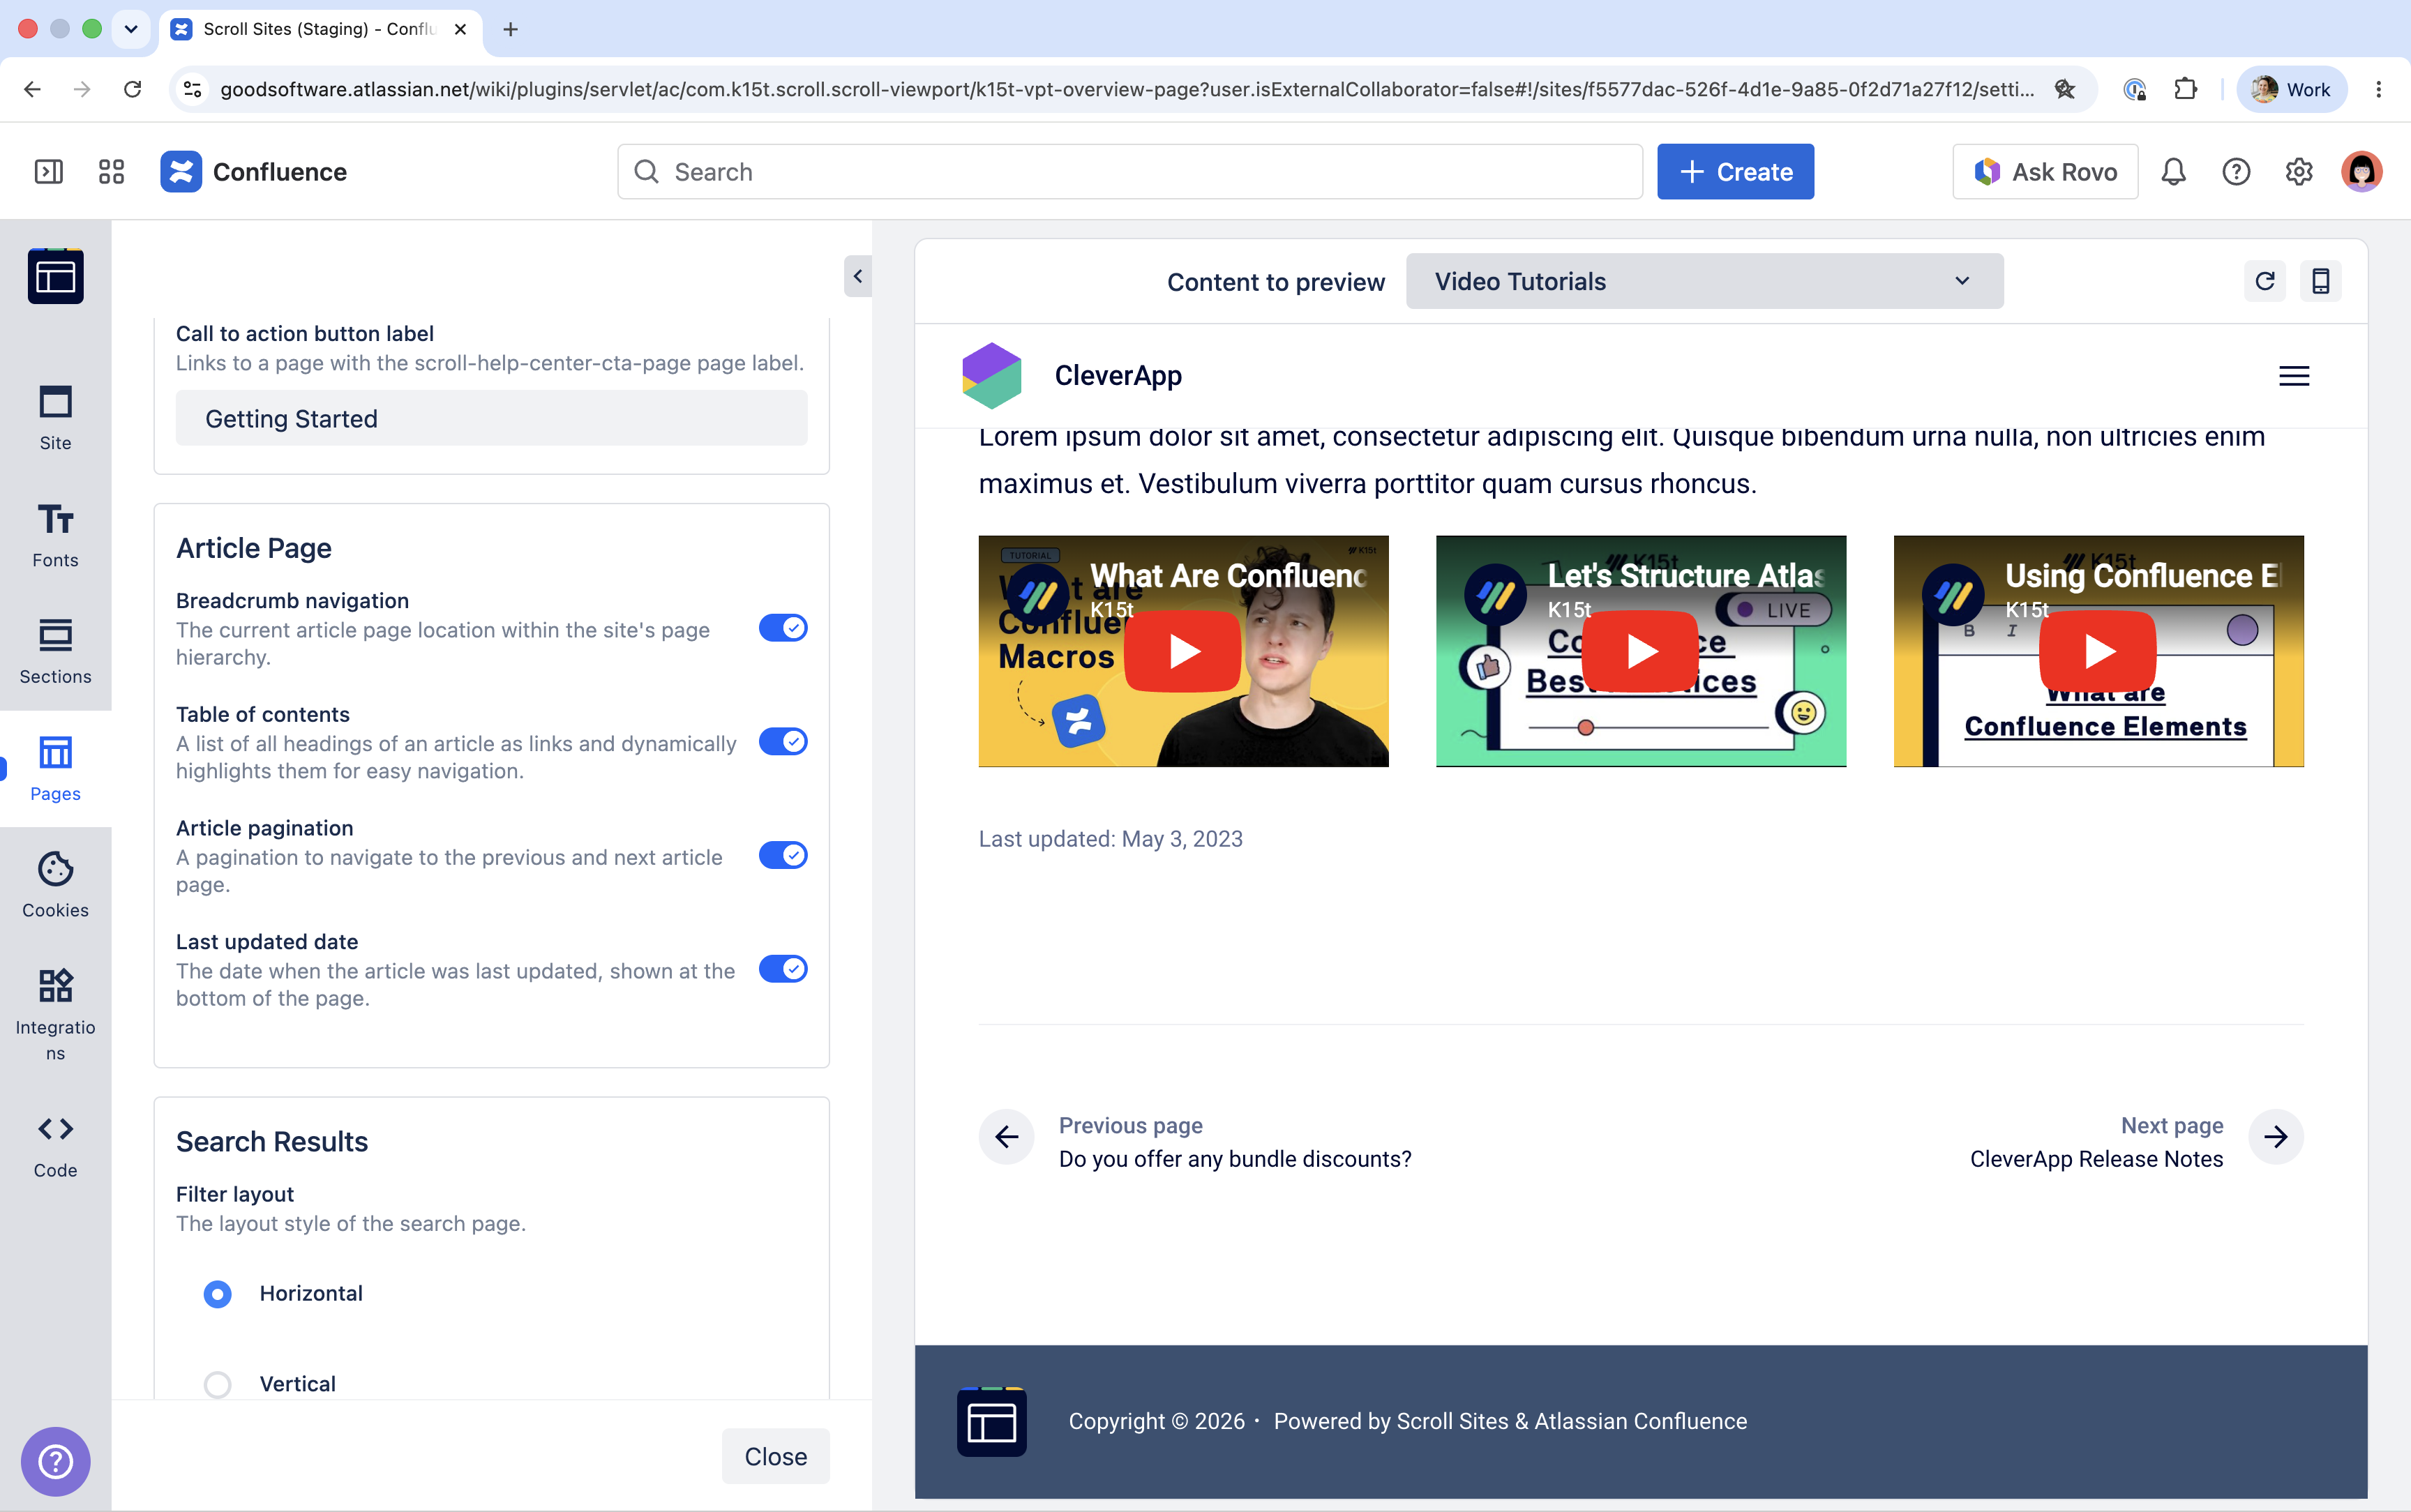Open Confluence settings gear
This screenshot has width=2411, height=1512.
tap(2299, 172)
